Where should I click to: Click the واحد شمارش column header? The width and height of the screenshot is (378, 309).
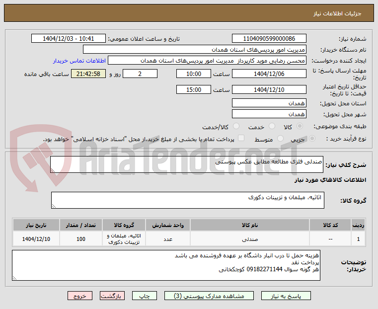click(x=168, y=225)
